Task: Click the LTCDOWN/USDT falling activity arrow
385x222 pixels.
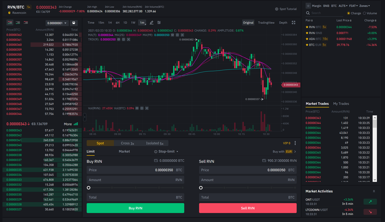Action: [x=370, y=212]
